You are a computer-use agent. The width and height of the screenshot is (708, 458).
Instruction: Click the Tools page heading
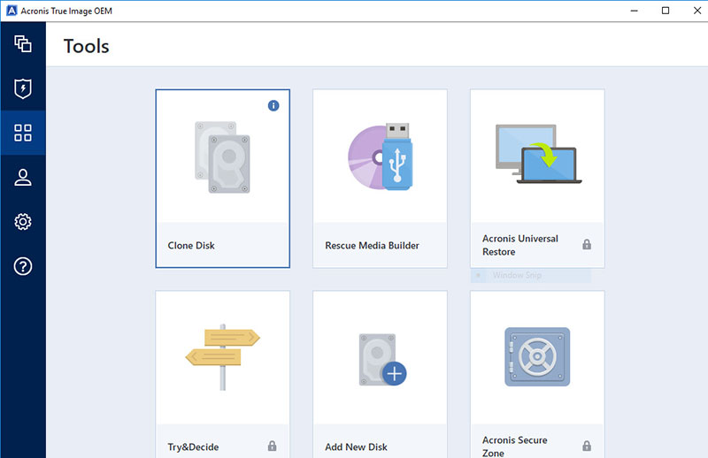pos(86,46)
